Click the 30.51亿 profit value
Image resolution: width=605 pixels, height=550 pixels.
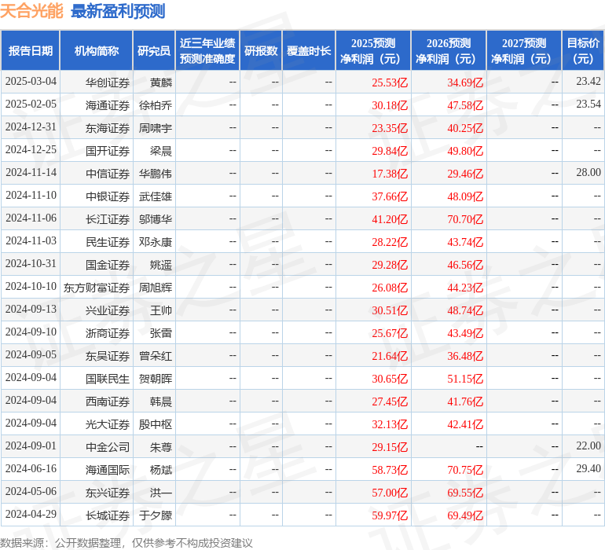(x=390, y=310)
